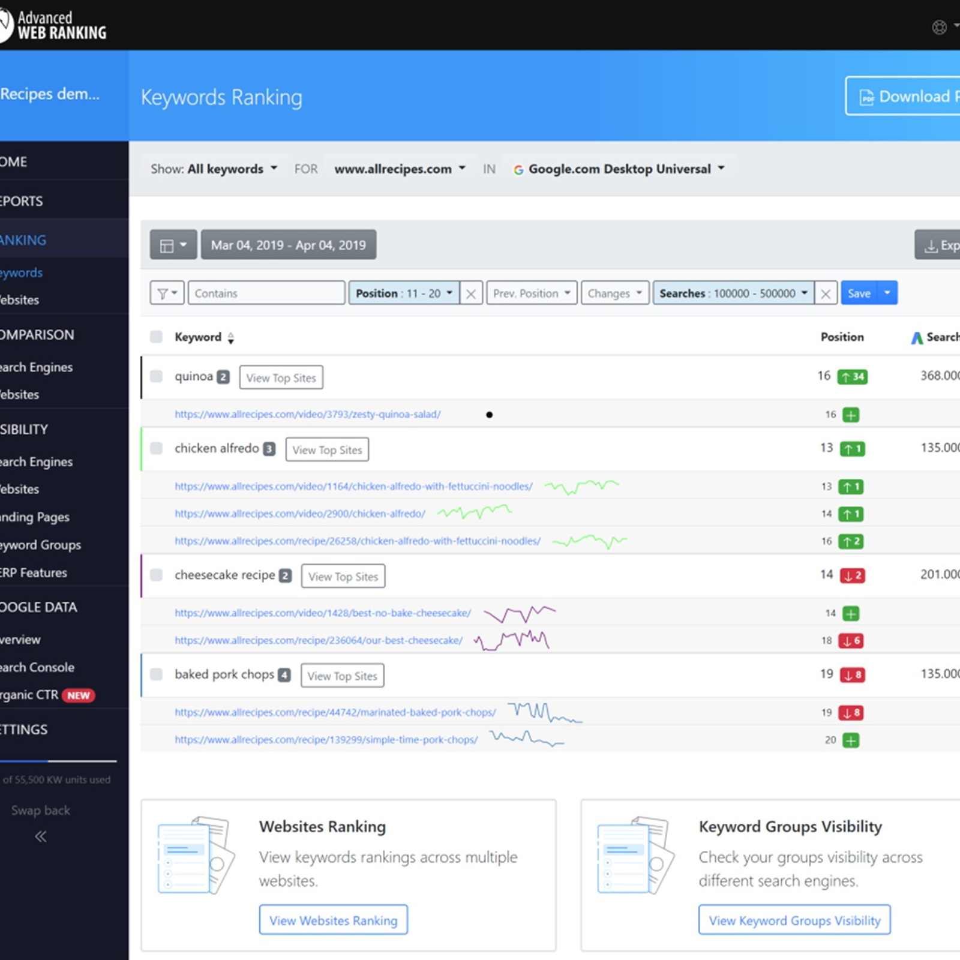Remove the Searches filter using its X icon
The width and height of the screenshot is (960, 960).
coord(826,293)
